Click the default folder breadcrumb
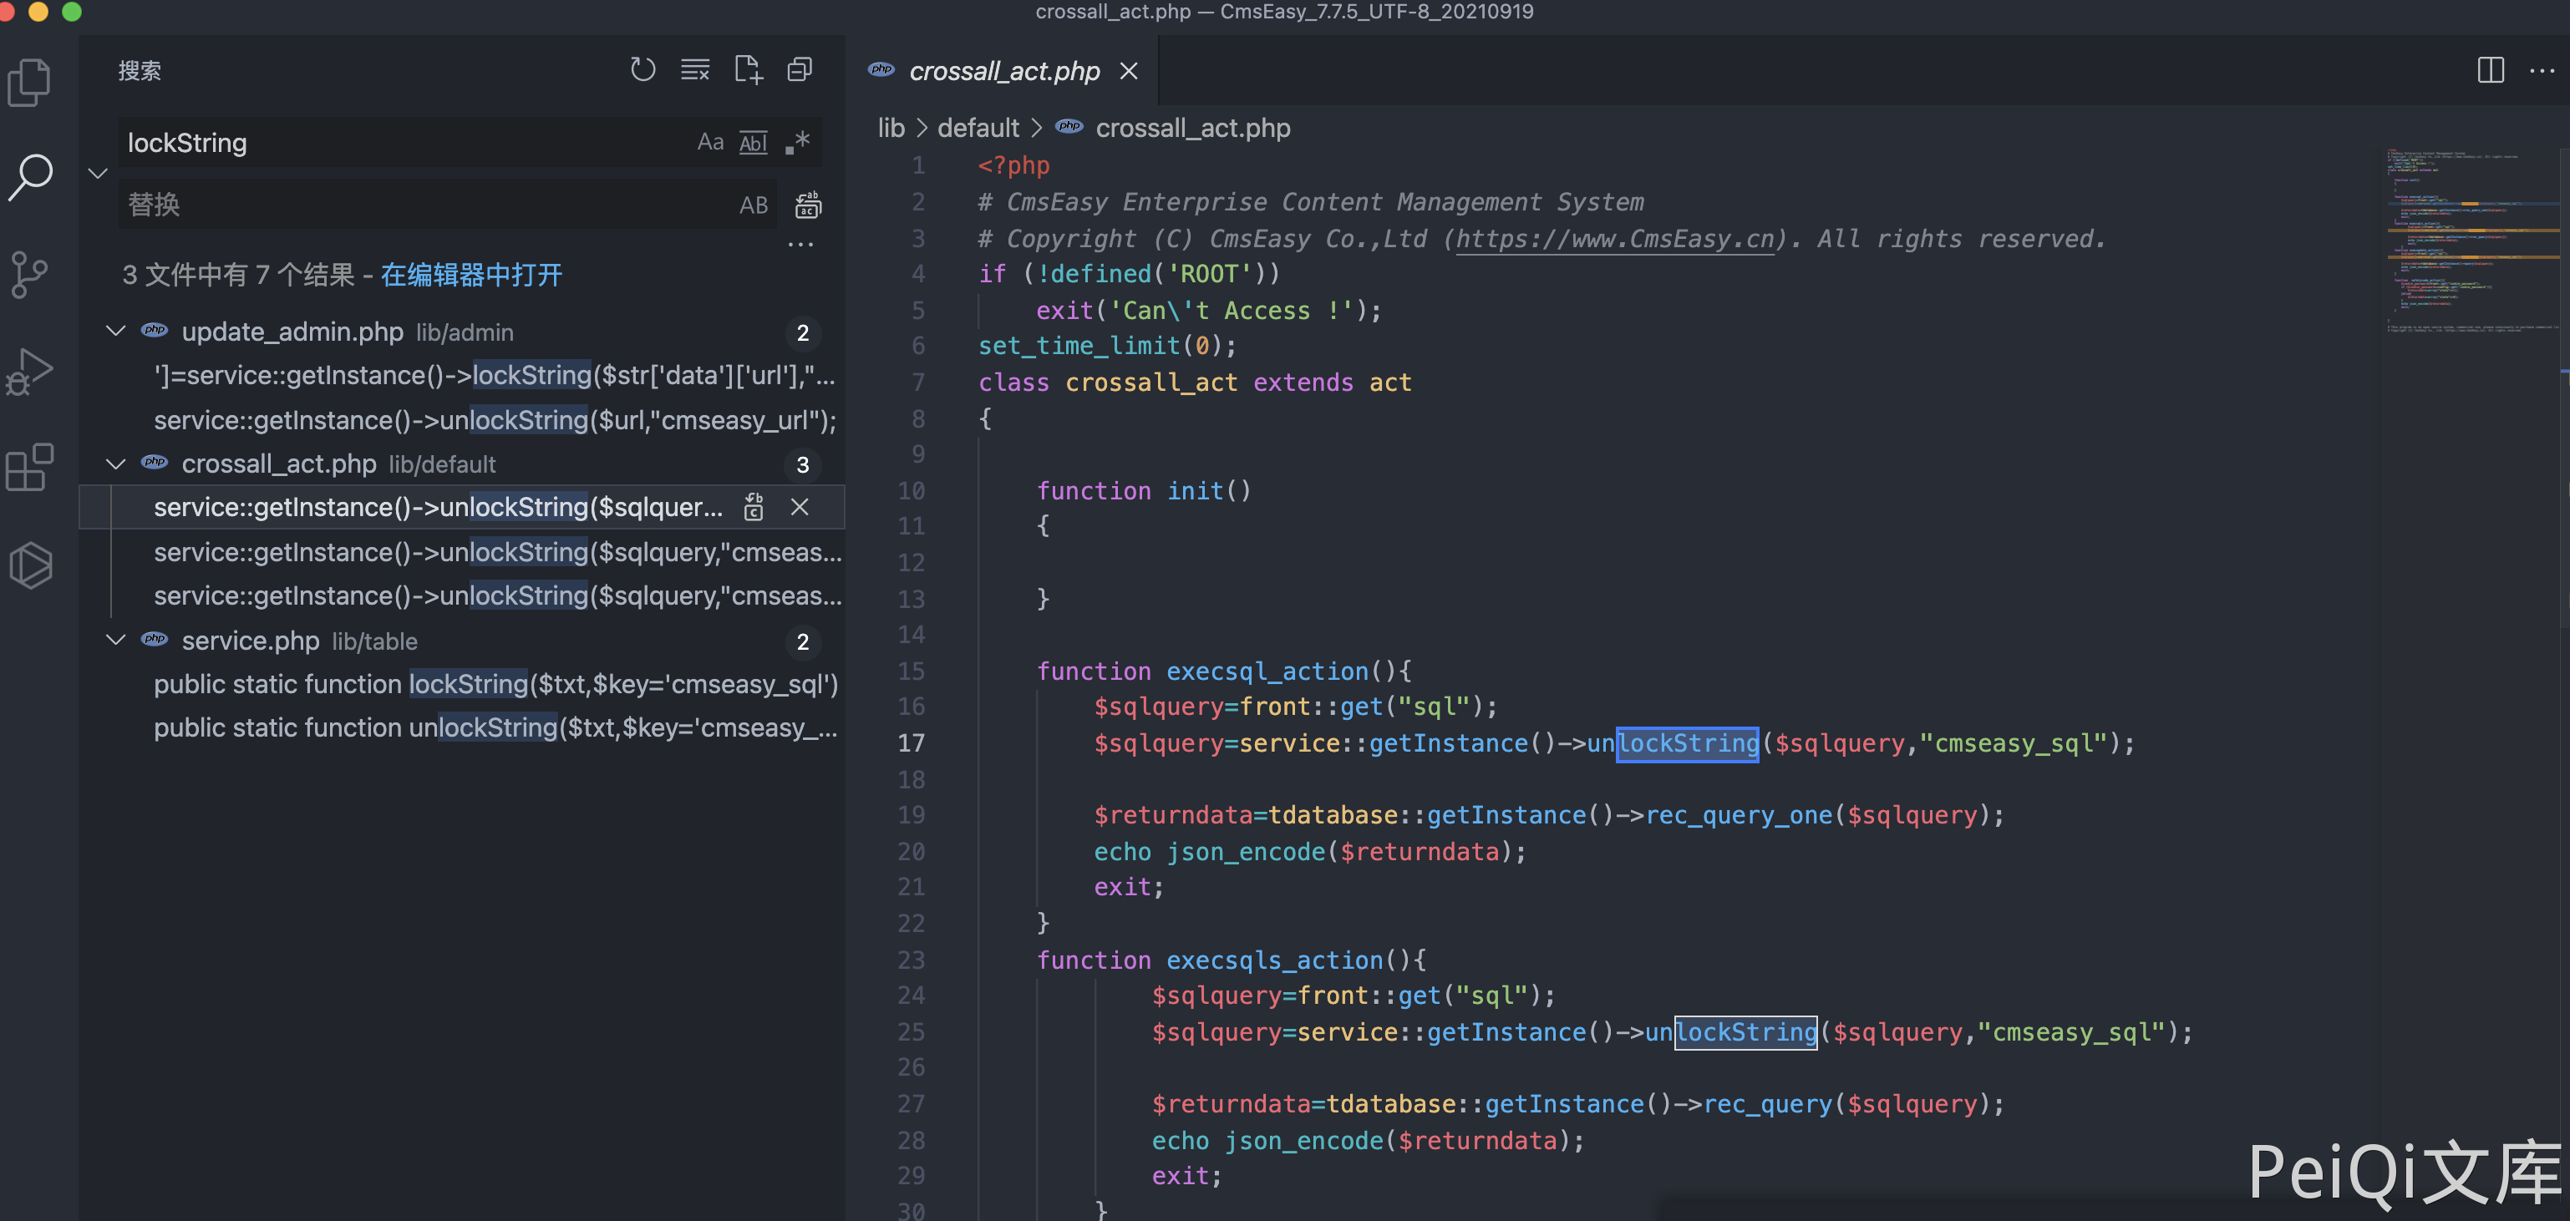Viewport: 2570px width, 1221px height. click(977, 128)
